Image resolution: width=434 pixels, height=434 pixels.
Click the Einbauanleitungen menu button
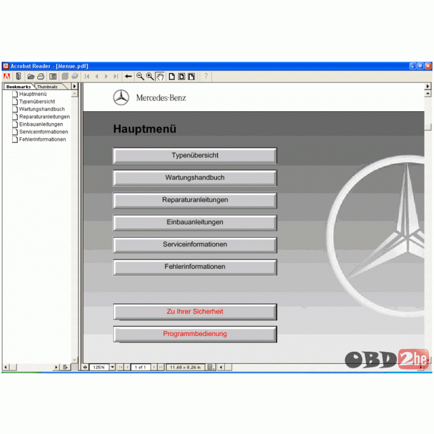tap(195, 222)
